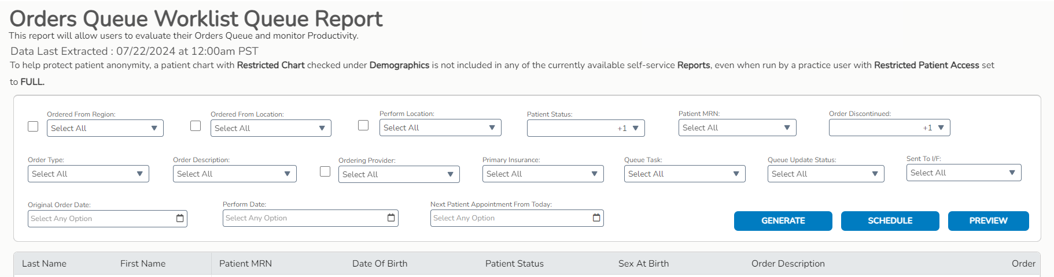The width and height of the screenshot is (1054, 277).
Task: Expand the Order Type dropdown
Action: tap(88, 174)
